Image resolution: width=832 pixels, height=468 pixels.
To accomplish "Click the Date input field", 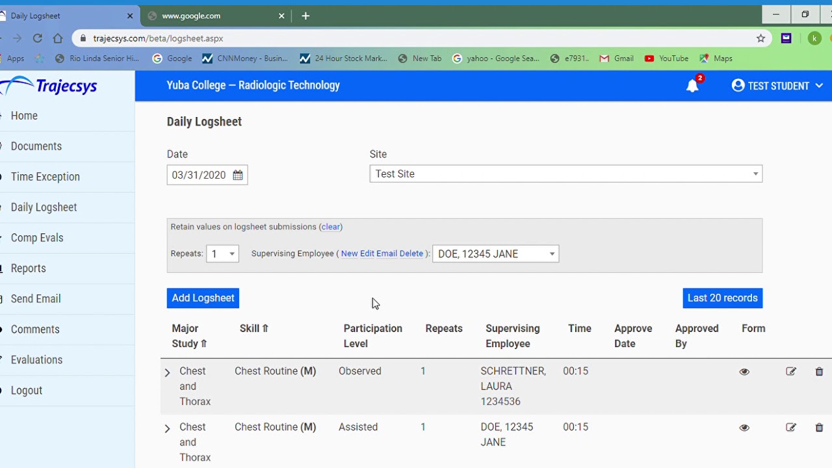I will [x=198, y=175].
